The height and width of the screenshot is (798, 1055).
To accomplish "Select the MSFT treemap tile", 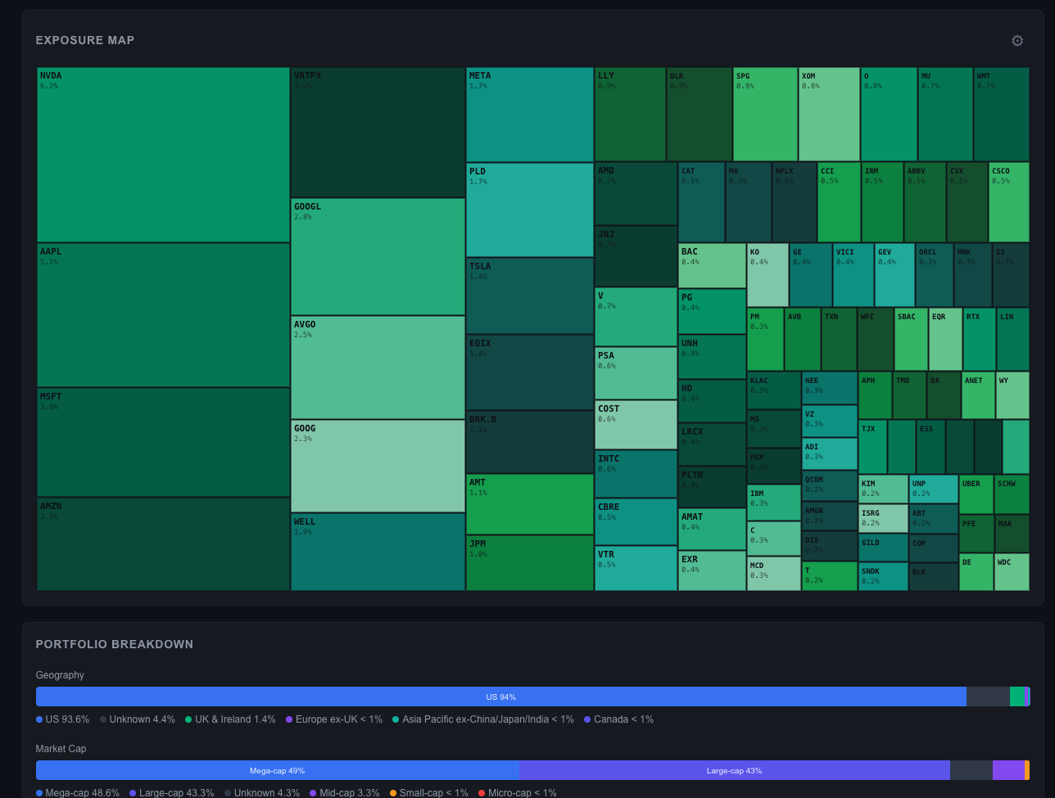I will [x=163, y=442].
